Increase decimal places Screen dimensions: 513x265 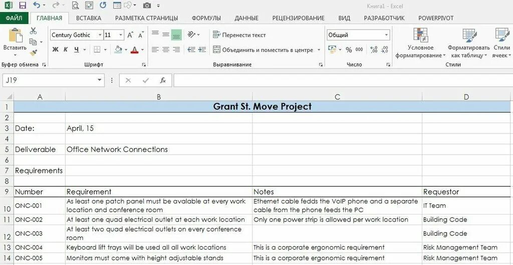374,49
